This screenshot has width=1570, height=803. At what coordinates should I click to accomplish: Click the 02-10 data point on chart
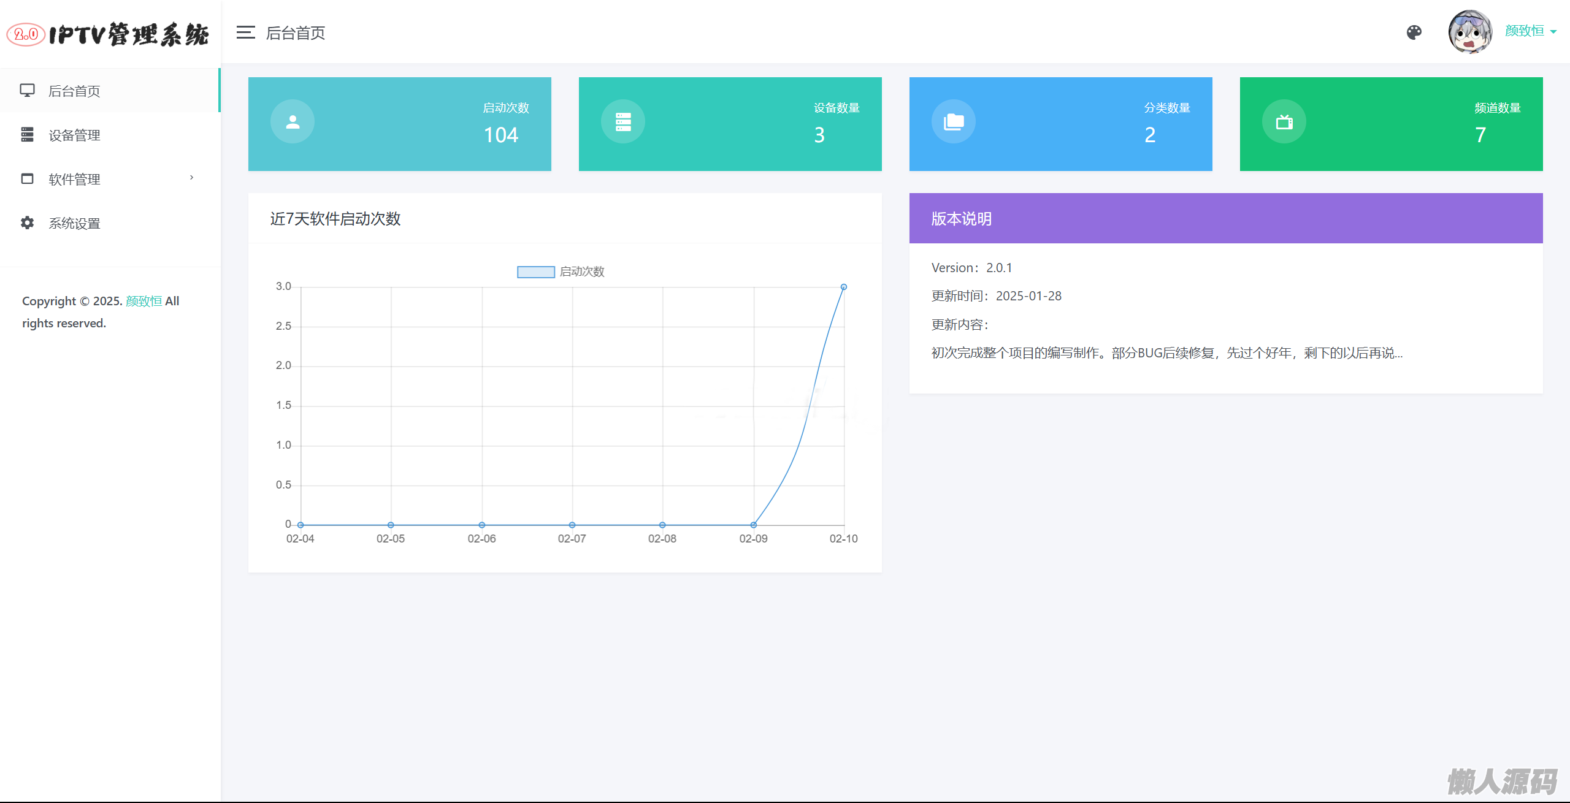point(844,287)
